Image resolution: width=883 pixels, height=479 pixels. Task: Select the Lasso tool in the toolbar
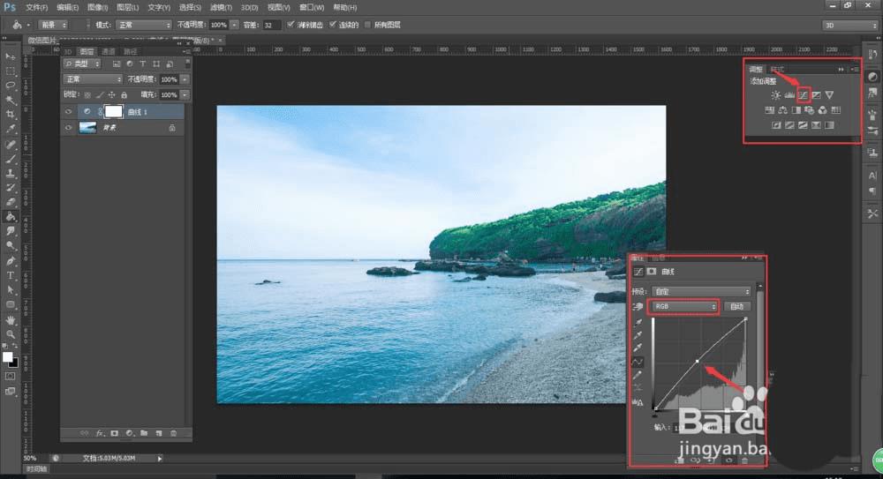(x=11, y=86)
